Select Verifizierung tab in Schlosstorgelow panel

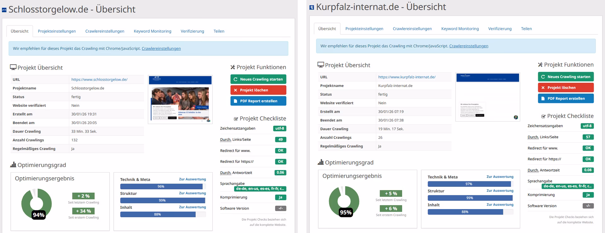[x=192, y=31]
